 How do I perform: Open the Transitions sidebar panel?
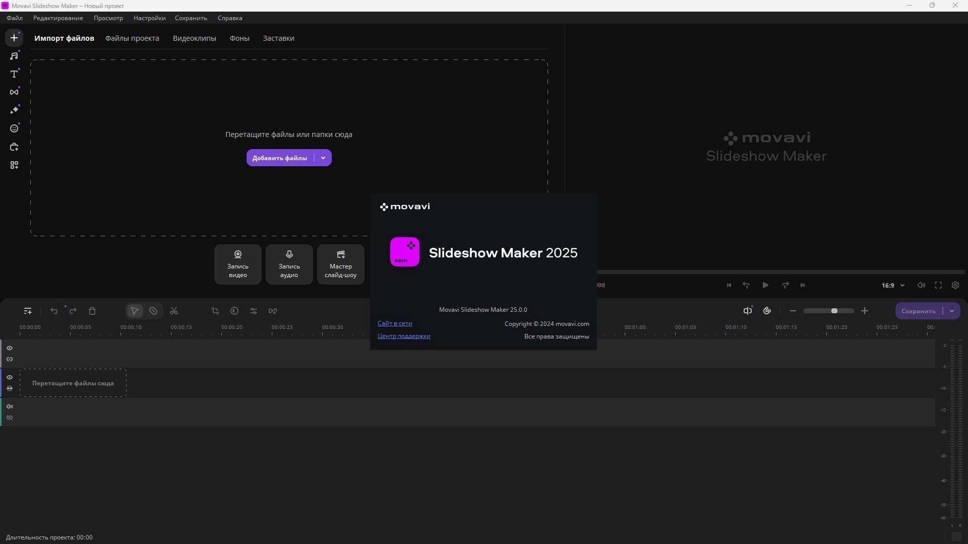(14, 92)
